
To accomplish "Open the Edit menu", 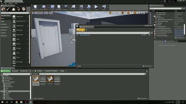I will [x=6, y=3].
